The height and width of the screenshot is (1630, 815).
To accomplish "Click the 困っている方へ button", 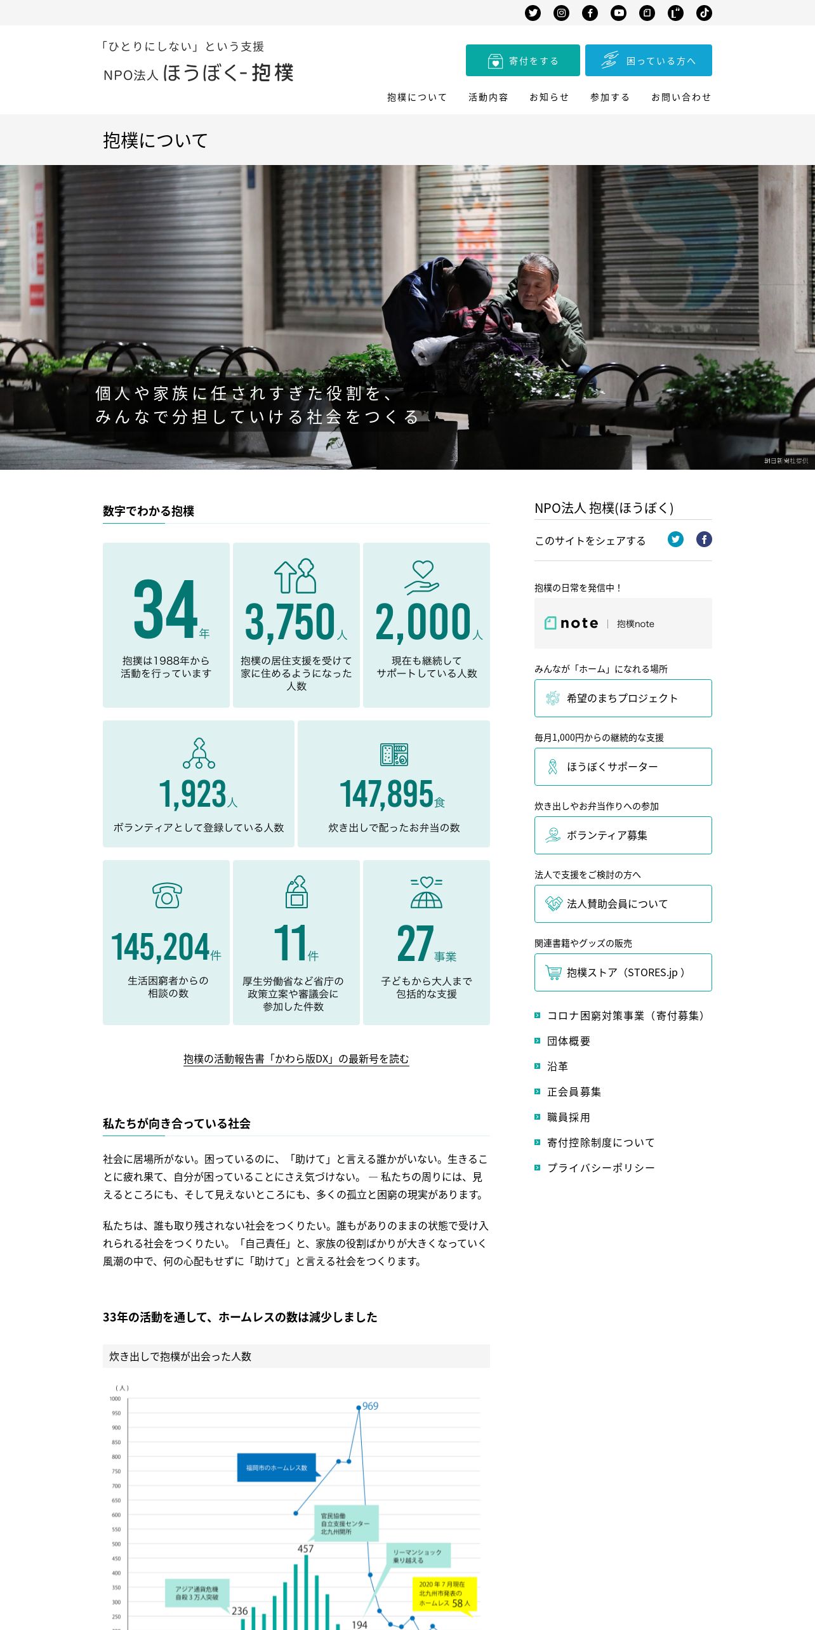I will coord(649,60).
